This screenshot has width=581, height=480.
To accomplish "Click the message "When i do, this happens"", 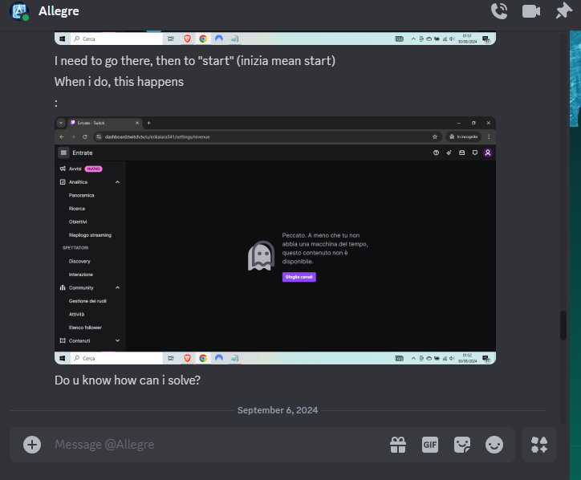I will [x=119, y=82].
